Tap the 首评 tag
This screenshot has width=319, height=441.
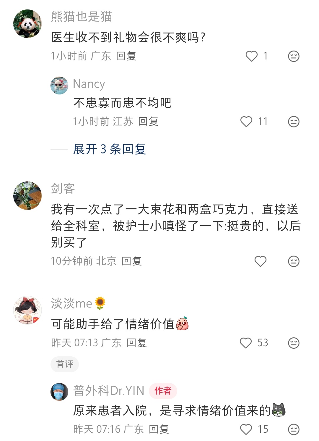[x=65, y=364]
